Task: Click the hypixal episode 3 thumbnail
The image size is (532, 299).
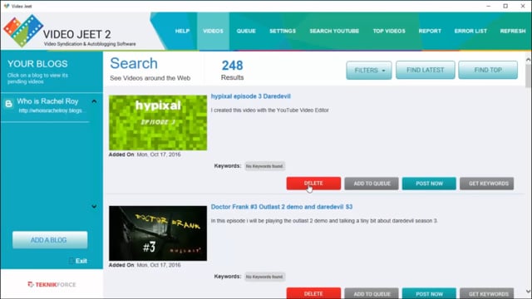Action: [x=158, y=122]
